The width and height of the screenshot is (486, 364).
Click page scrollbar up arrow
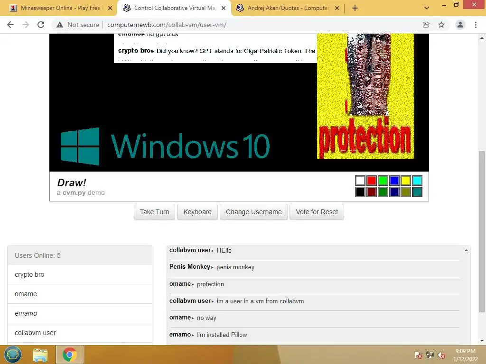pyautogui.click(x=481, y=38)
